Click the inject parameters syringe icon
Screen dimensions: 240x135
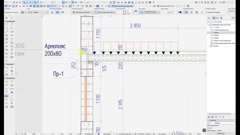point(20,3)
